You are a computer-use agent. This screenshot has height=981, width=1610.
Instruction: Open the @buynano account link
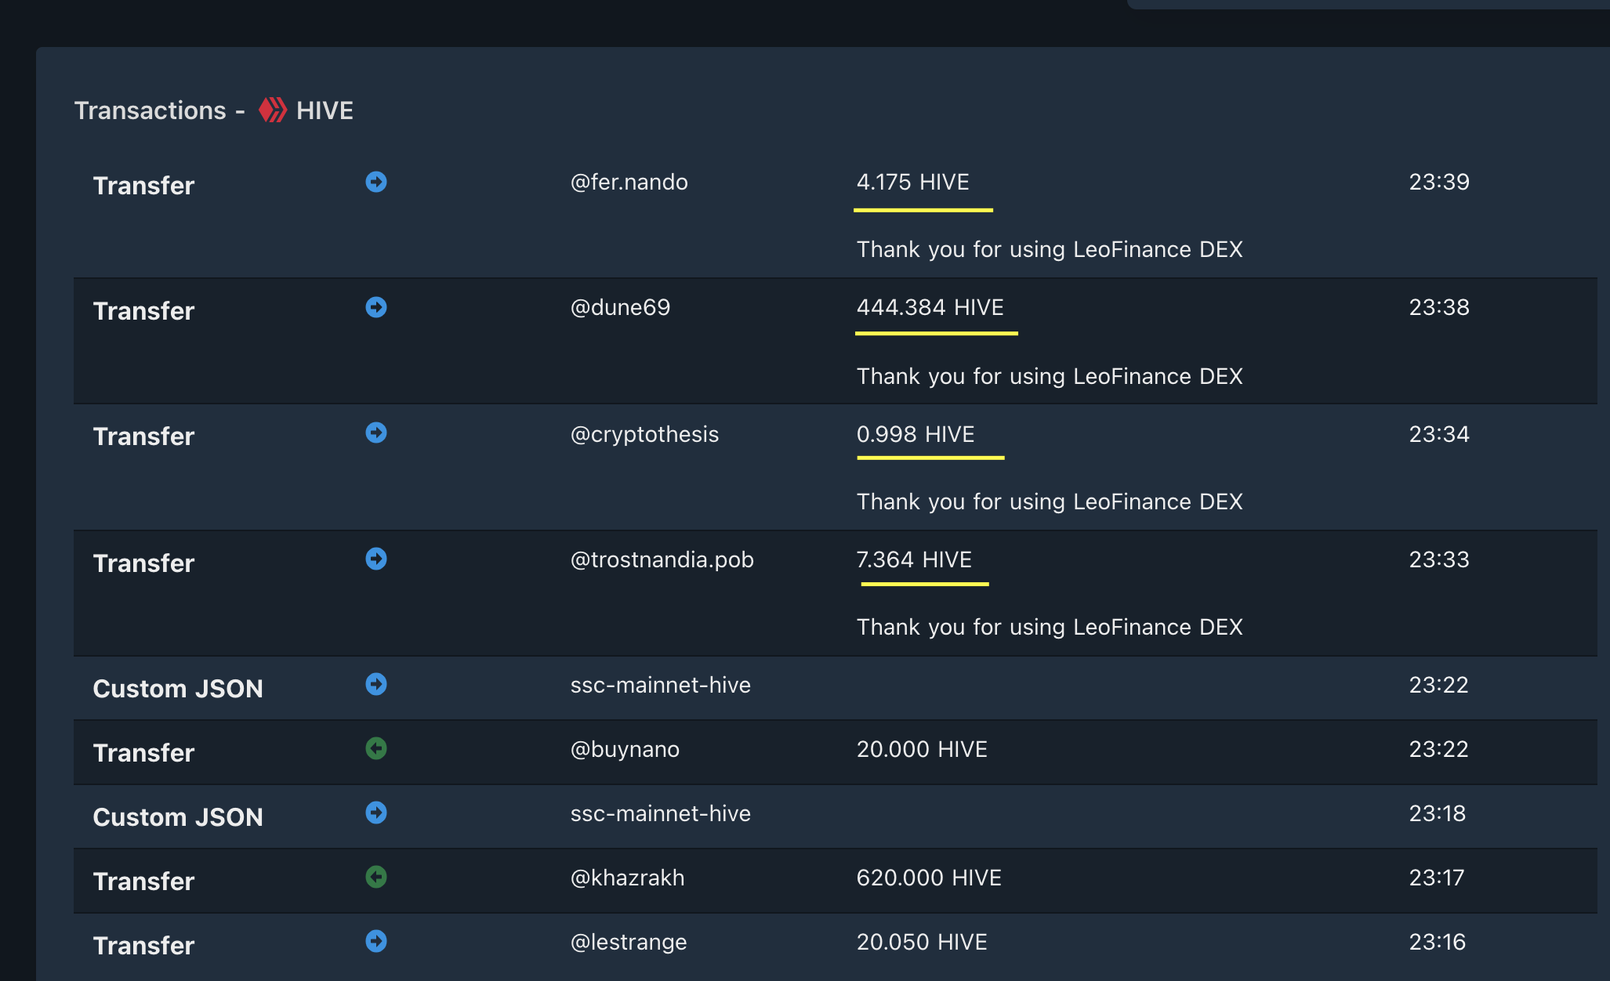pos(625,749)
